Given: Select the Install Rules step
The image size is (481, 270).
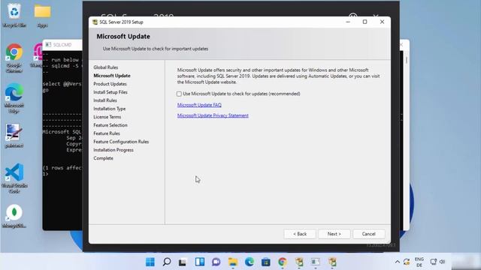Looking at the screenshot, I should [105, 100].
